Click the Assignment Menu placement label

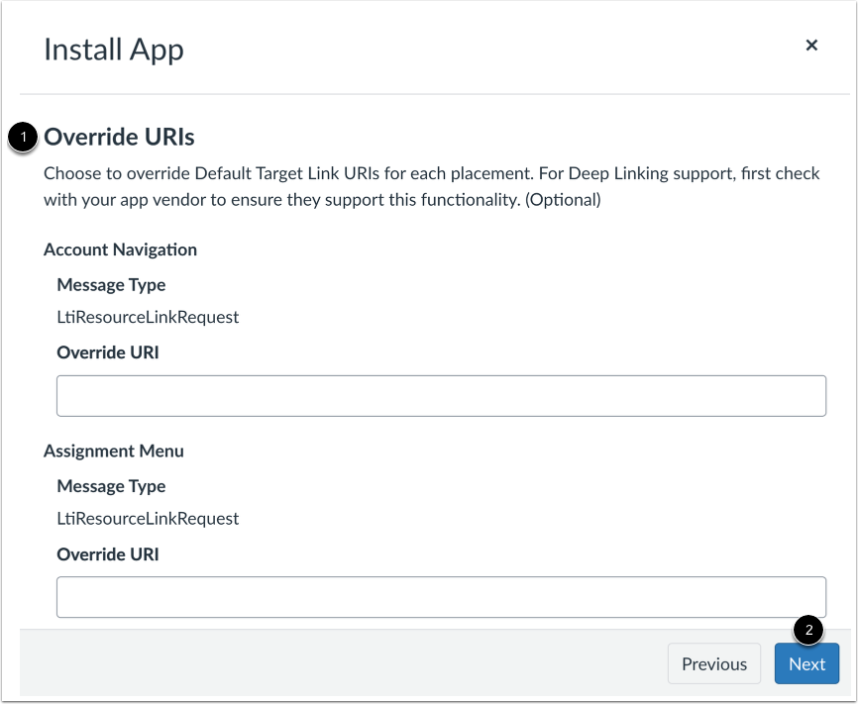pos(113,451)
